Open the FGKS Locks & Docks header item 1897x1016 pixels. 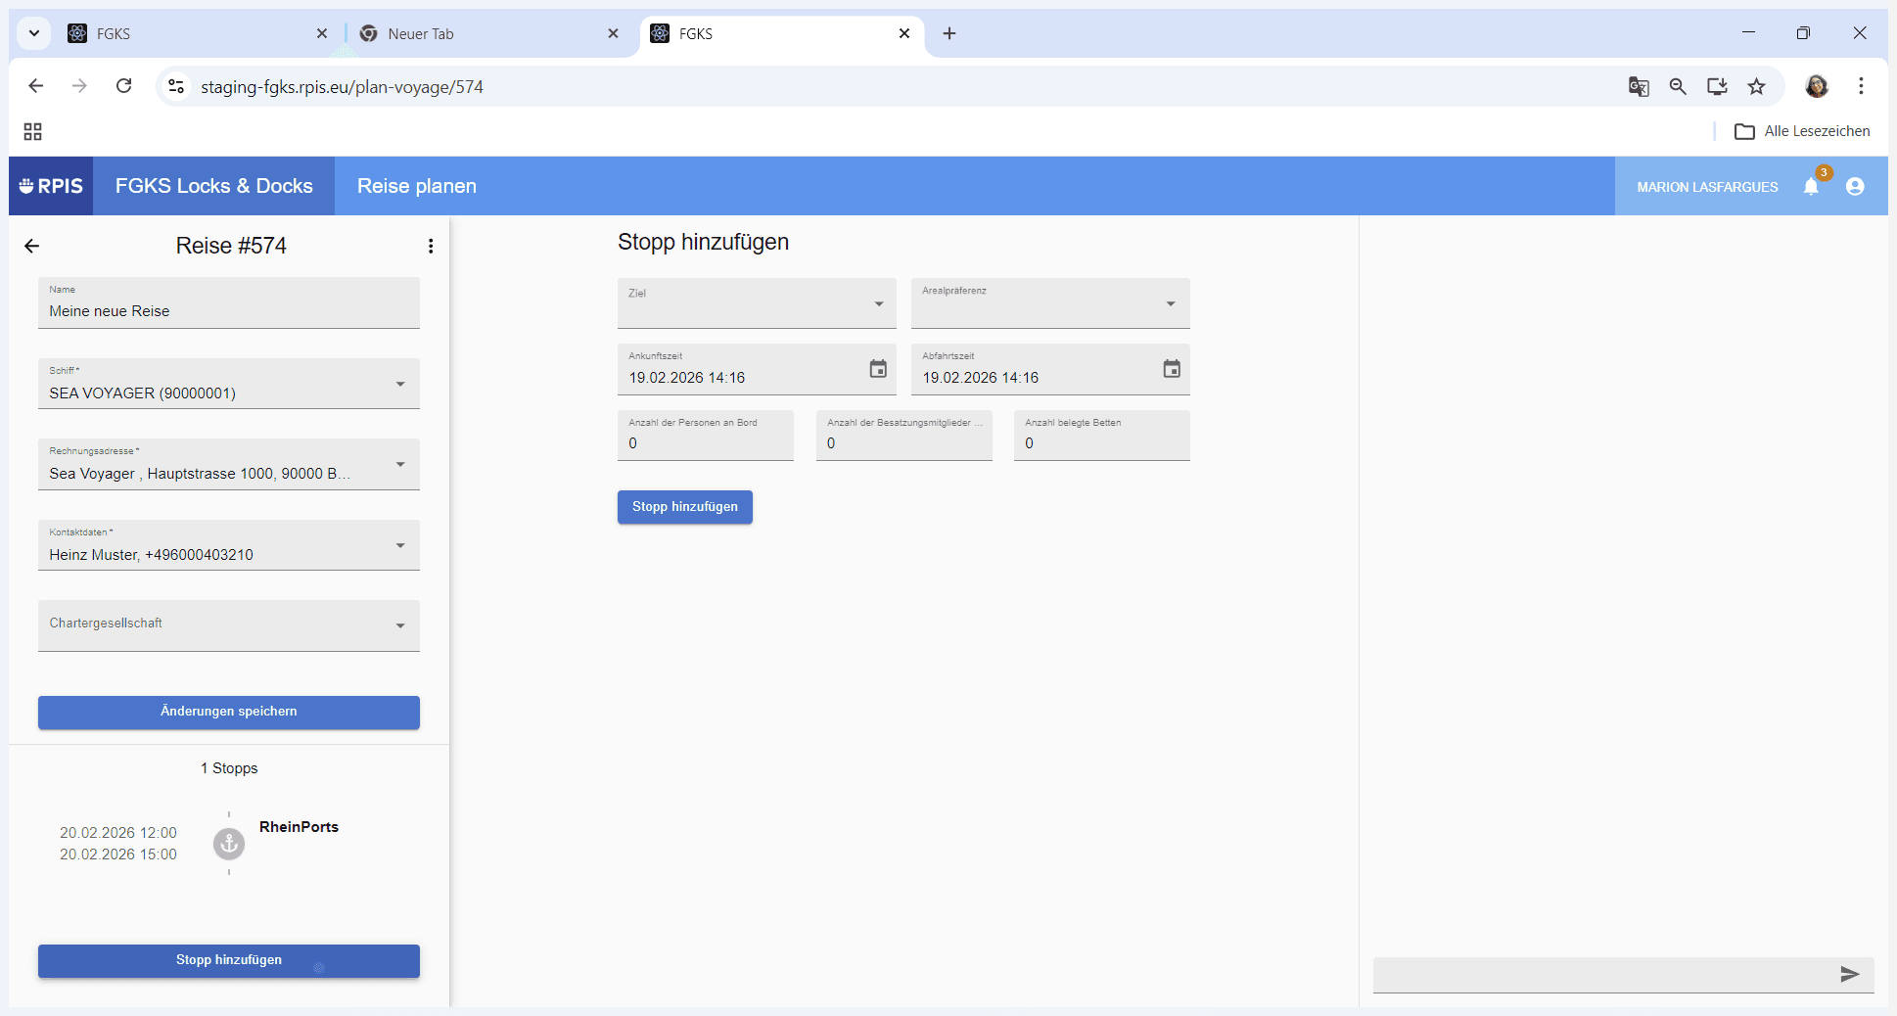point(214,186)
